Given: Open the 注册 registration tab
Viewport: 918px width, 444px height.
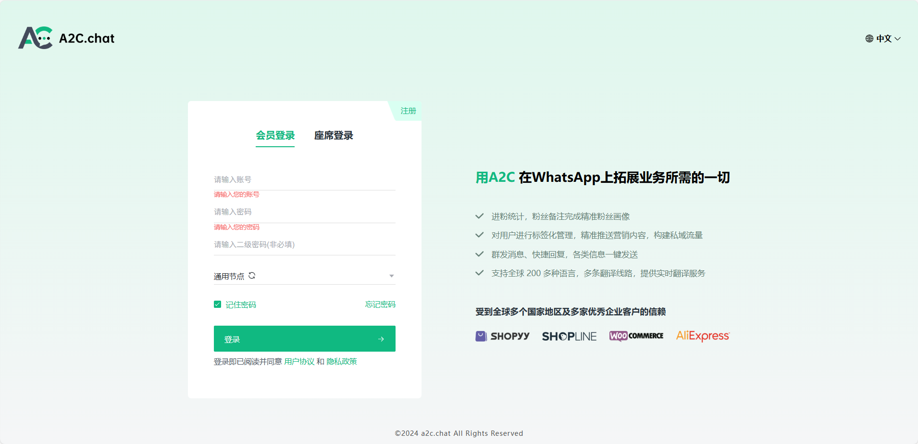Looking at the screenshot, I should coord(408,111).
